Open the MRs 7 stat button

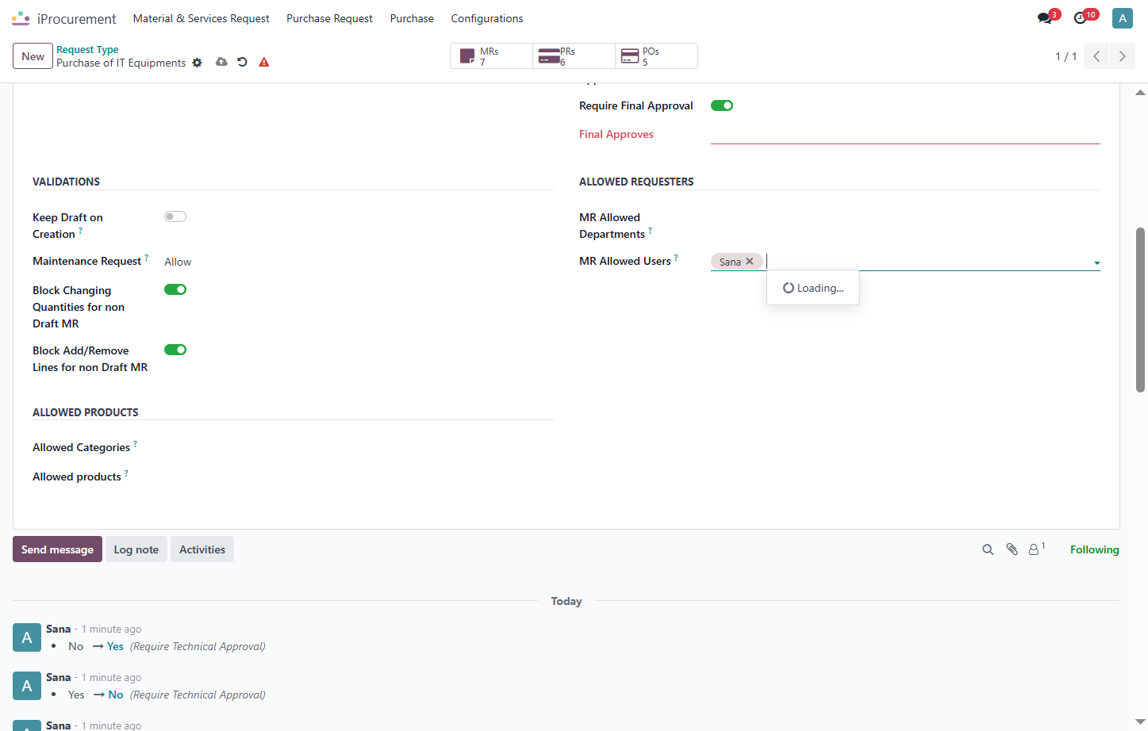click(491, 56)
